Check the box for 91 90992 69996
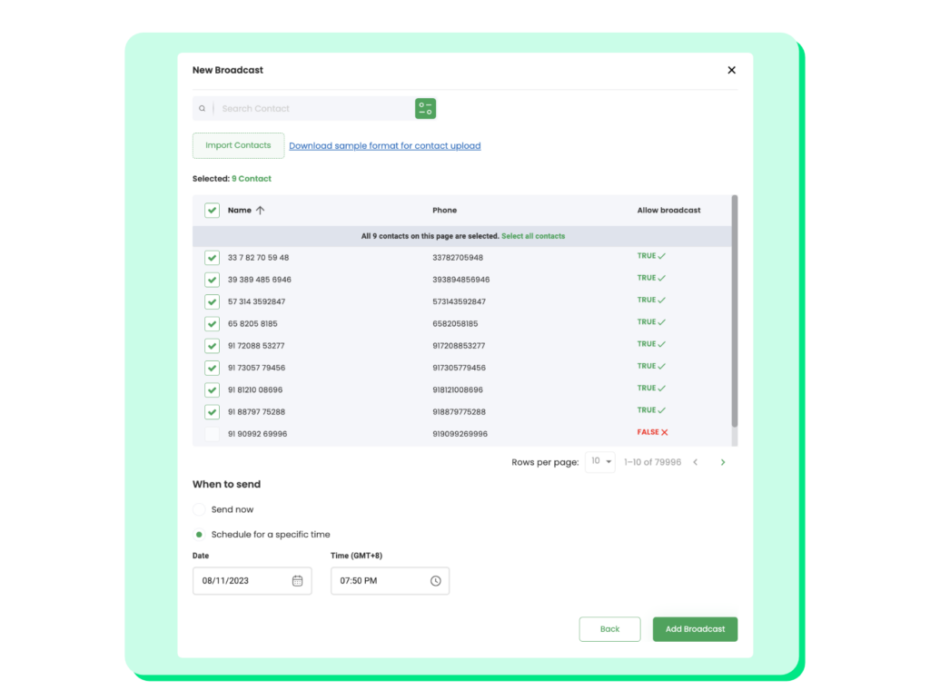 [x=212, y=434]
